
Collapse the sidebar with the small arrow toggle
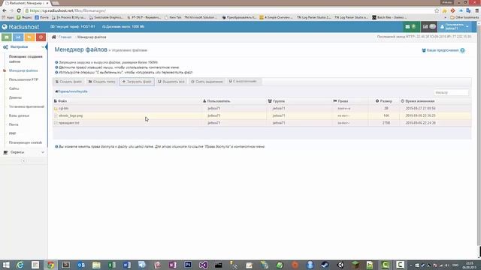[23, 160]
